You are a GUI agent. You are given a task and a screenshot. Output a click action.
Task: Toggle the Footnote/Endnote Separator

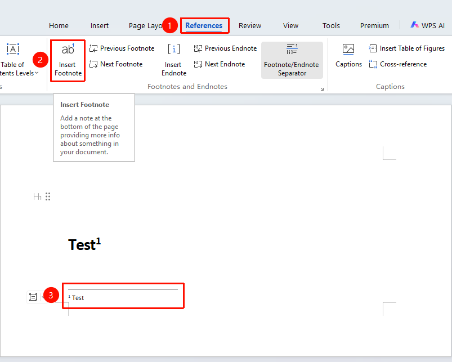click(292, 60)
